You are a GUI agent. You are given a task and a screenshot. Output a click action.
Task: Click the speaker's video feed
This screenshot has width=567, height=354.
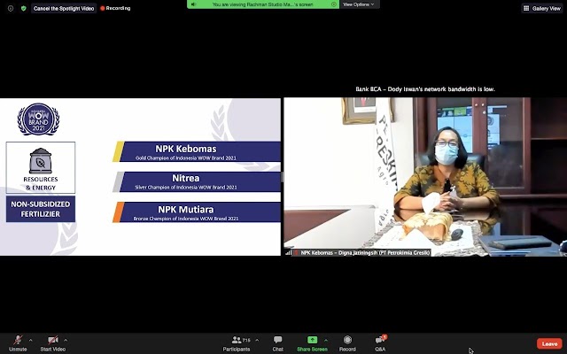pyautogui.click(x=425, y=177)
